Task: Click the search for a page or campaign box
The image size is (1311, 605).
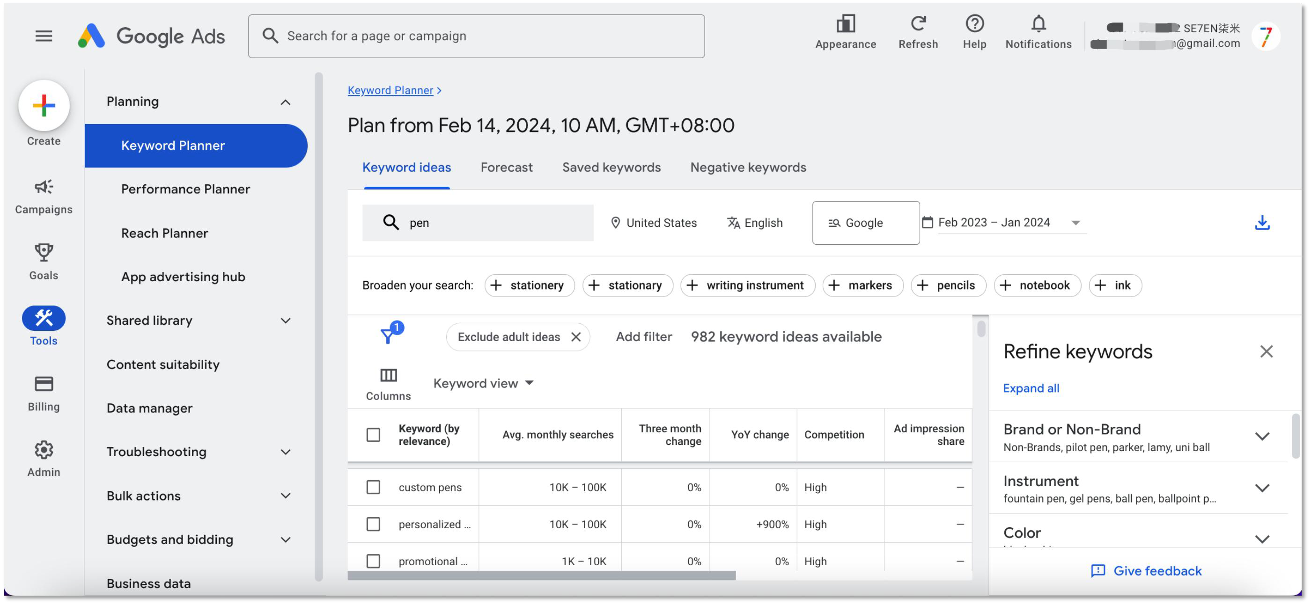Action: (476, 36)
